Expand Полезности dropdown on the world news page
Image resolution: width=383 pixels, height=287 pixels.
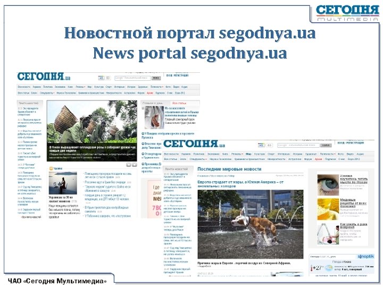coord(328,154)
